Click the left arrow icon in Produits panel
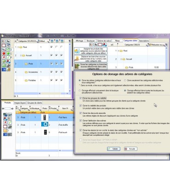The height and width of the screenshot is (194, 170). 3,109
